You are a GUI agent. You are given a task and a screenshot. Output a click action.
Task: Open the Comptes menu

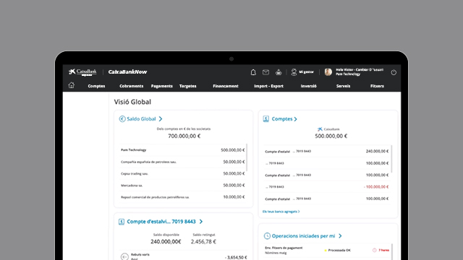tap(96, 86)
